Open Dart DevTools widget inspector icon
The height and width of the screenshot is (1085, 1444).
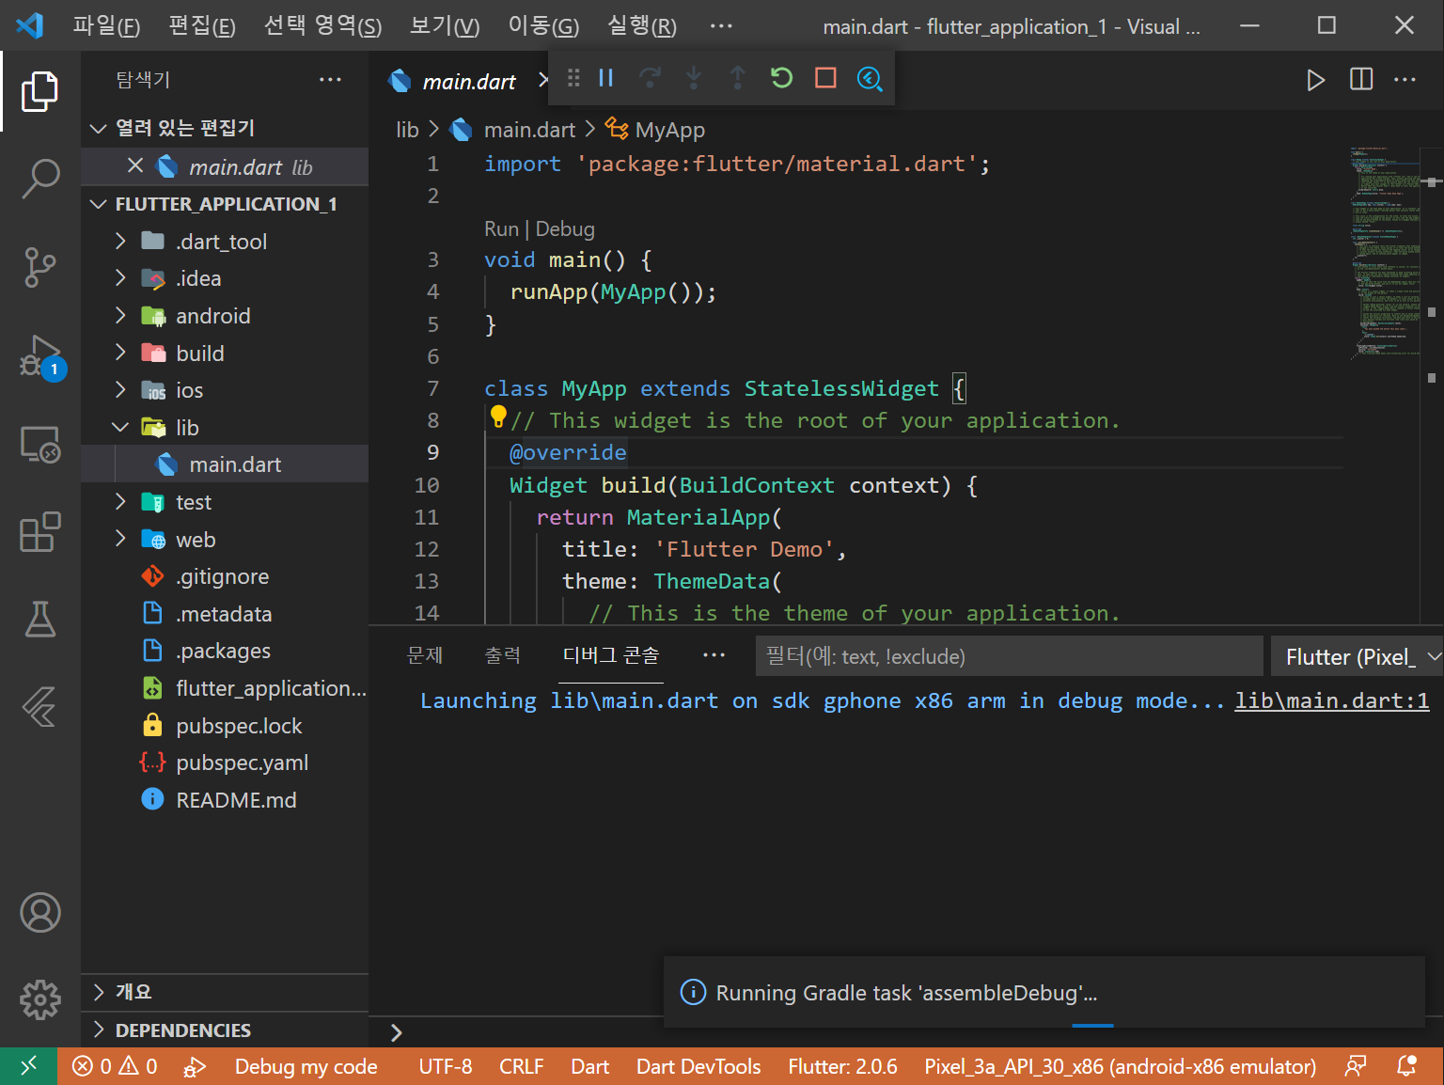click(x=870, y=78)
